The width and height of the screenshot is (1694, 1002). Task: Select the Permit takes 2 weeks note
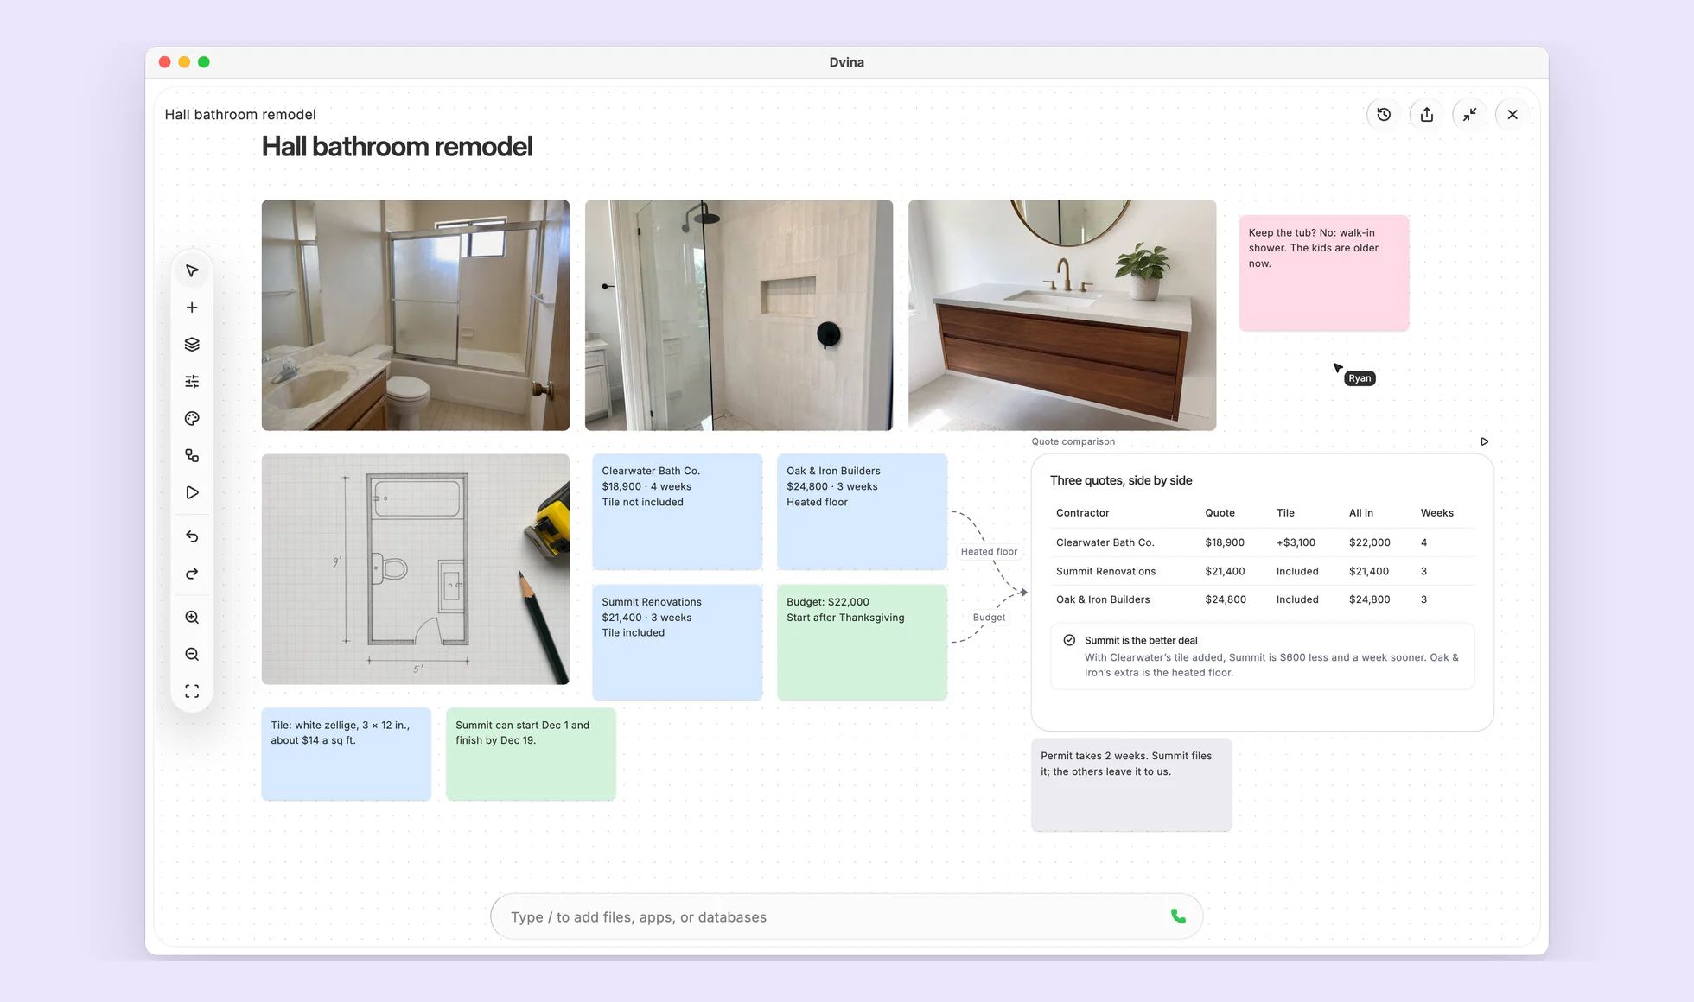click(1131, 784)
